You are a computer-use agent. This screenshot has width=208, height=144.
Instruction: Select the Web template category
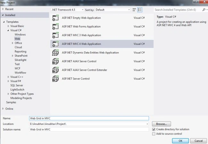click(x=17, y=39)
